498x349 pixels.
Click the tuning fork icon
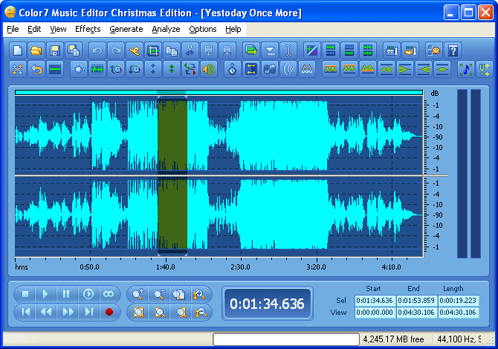coord(485,69)
